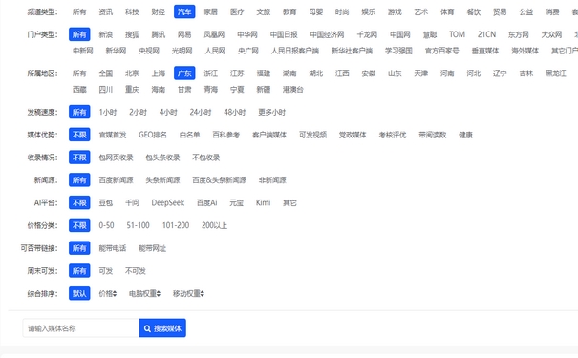Select 包网页收录 indexing option
The height and width of the screenshot is (358, 578).
117,158
